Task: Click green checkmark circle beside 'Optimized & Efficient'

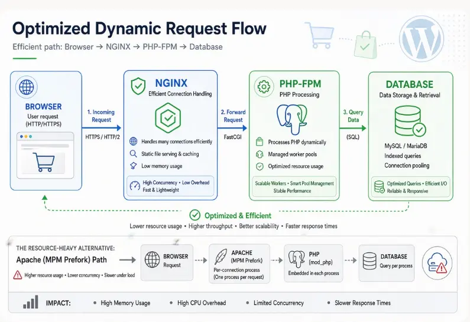Action: click(195, 215)
